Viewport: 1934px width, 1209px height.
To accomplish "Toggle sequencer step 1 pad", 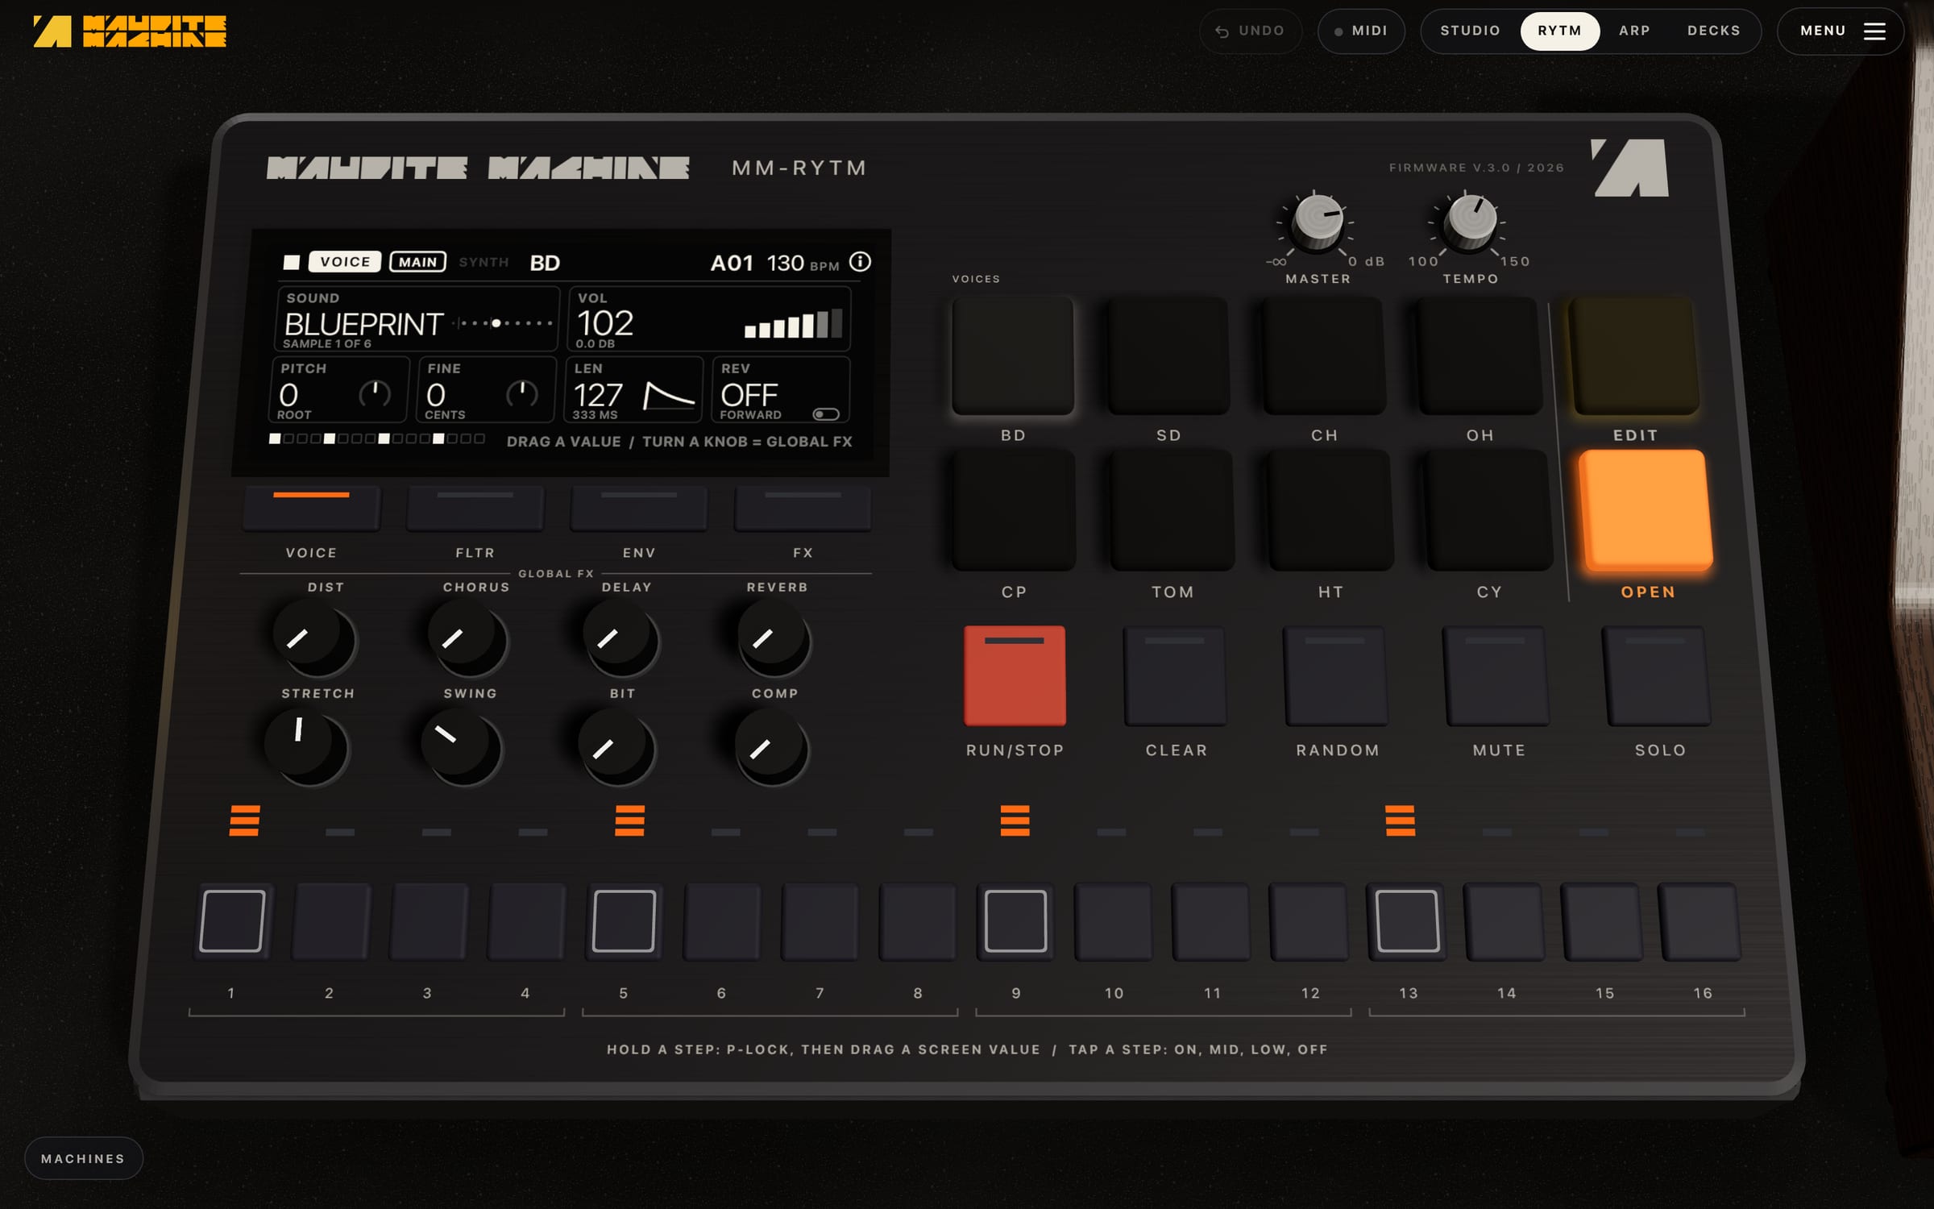I will pos(233,920).
